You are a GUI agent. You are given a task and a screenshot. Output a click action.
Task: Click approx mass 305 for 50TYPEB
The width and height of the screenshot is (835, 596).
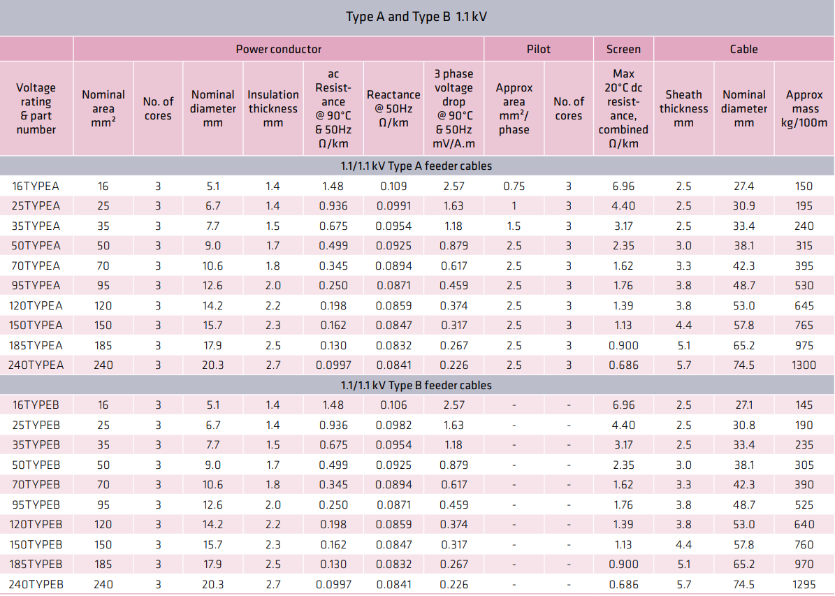[804, 465]
